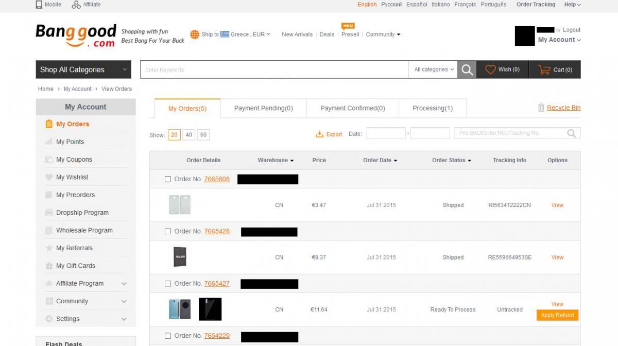
Task: Check the box for order 7665808
Action: click(x=168, y=179)
